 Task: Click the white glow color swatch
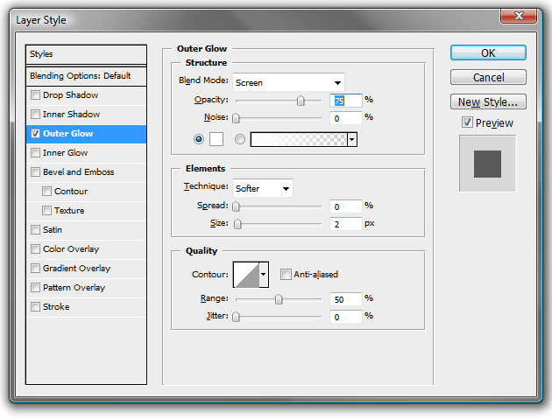click(216, 139)
